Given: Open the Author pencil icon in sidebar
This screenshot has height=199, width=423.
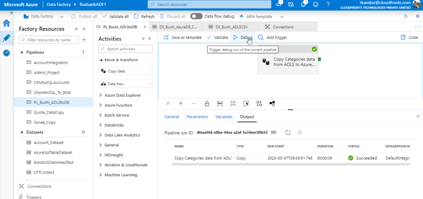Looking at the screenshot, I should 7,38.
